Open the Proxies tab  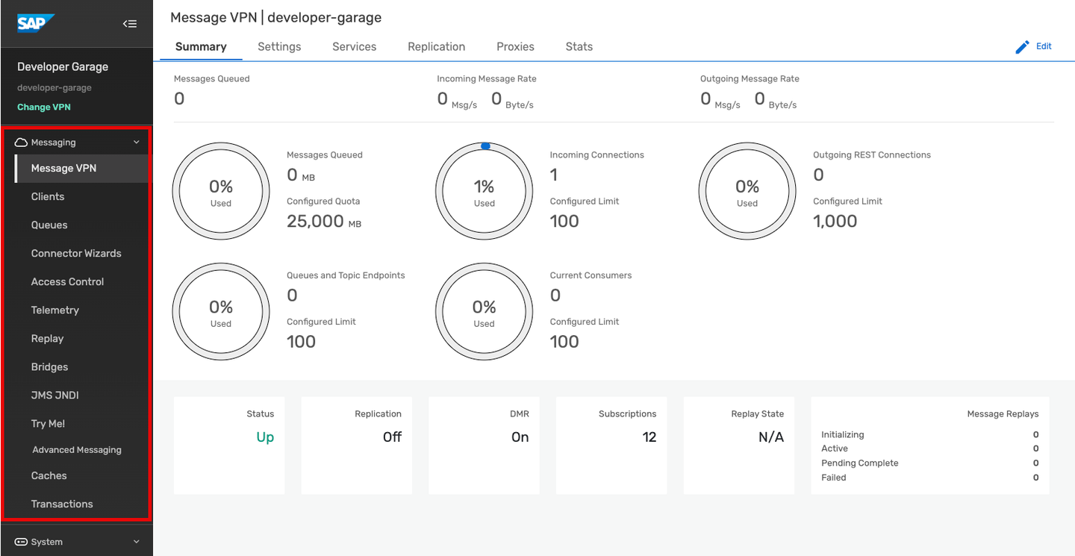click(515, 46)
